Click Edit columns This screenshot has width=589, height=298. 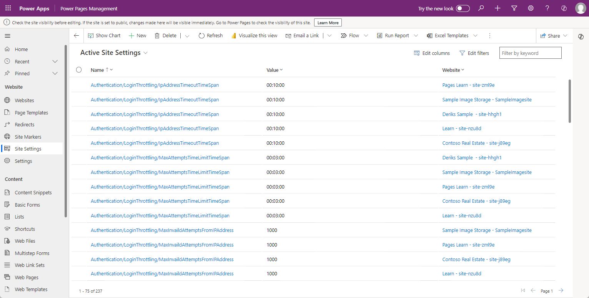pyautogui.click(x=432, y=53)
